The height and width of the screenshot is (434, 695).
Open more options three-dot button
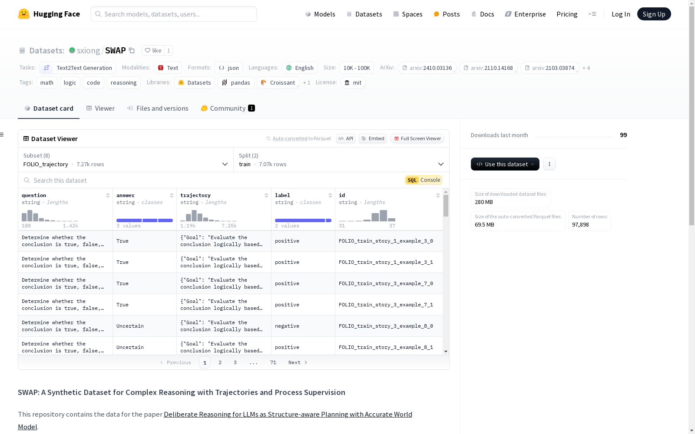tap(549, 164)
